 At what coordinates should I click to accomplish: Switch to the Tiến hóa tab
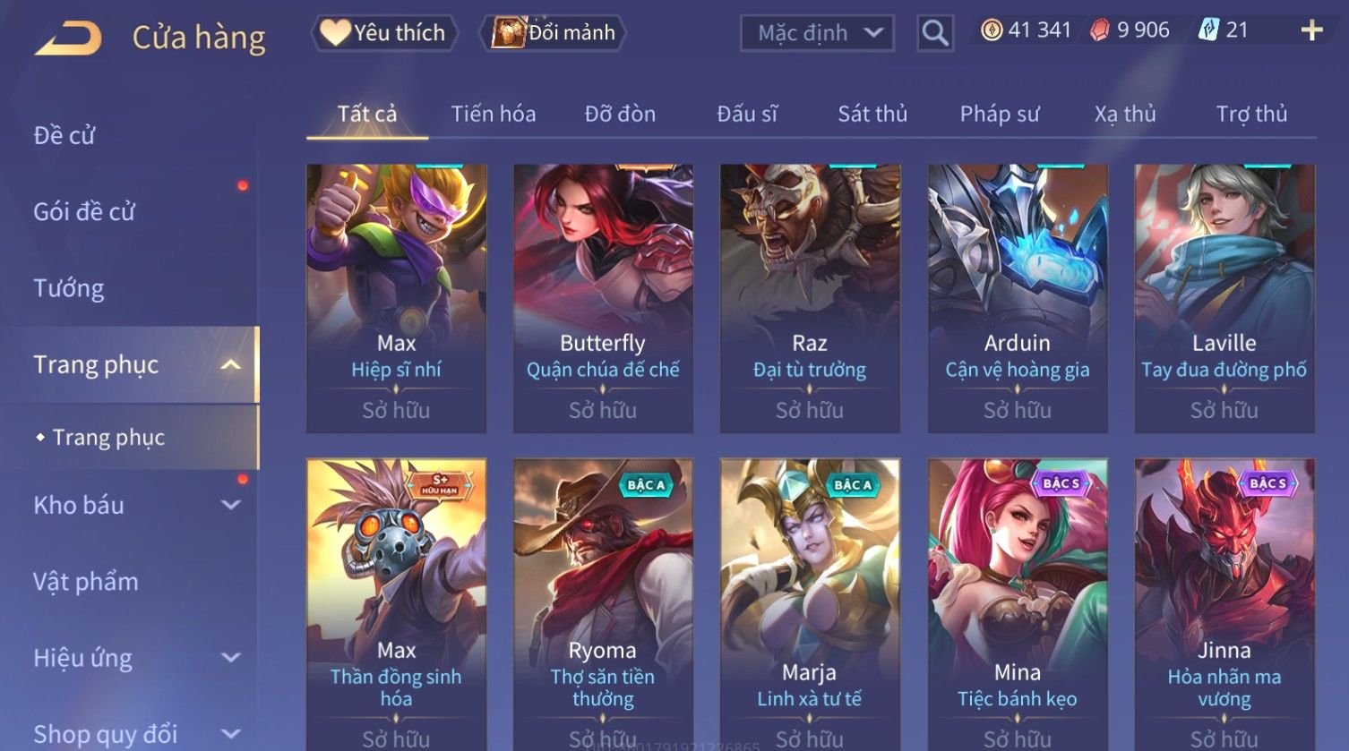(x=494, y=114)
